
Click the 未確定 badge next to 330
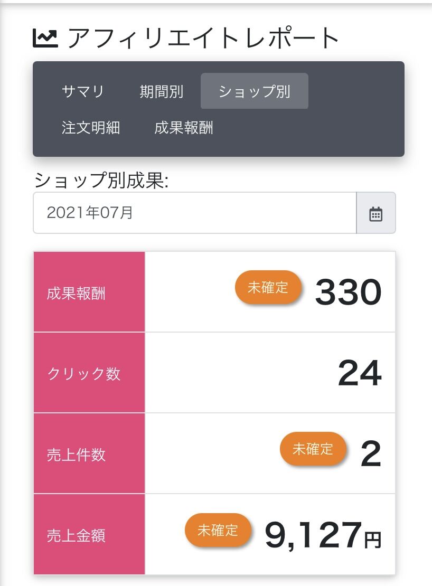[268, 288]
